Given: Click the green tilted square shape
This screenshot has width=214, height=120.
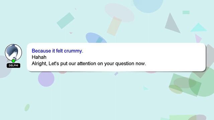Looking at the screenshot, I should (185, 85).
